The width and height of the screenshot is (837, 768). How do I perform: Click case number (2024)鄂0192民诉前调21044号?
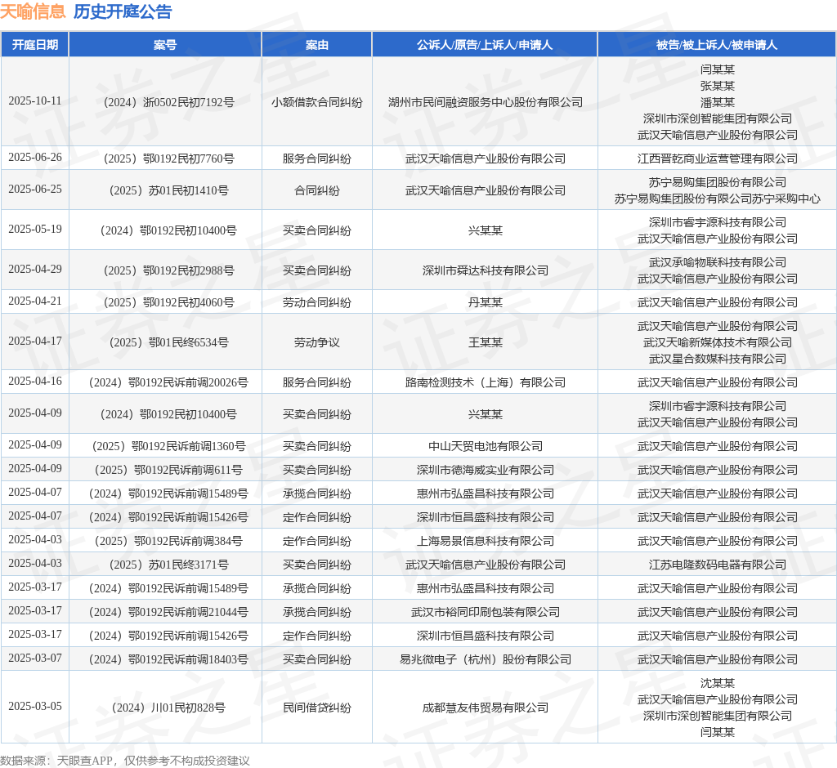click(x=168, y=612)
